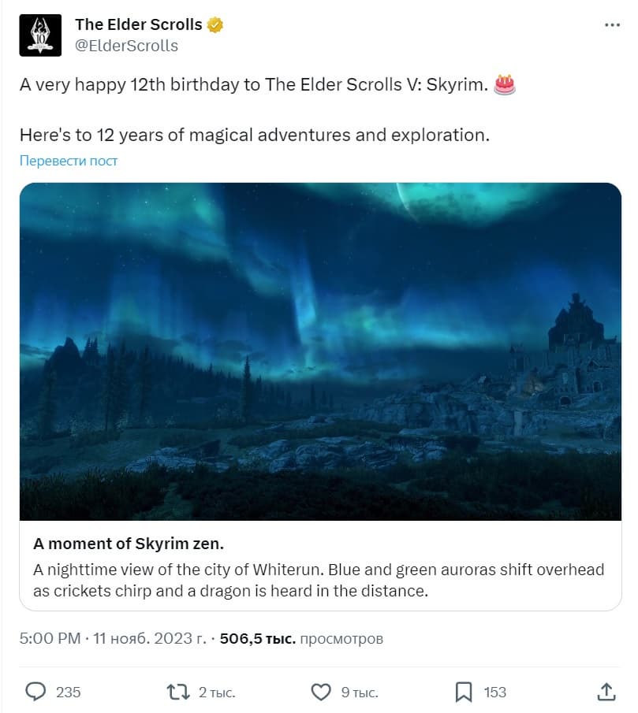The height and width of the screenshot is (713, 638).
Task: Click the share upload icon
Action: point(606,692)
